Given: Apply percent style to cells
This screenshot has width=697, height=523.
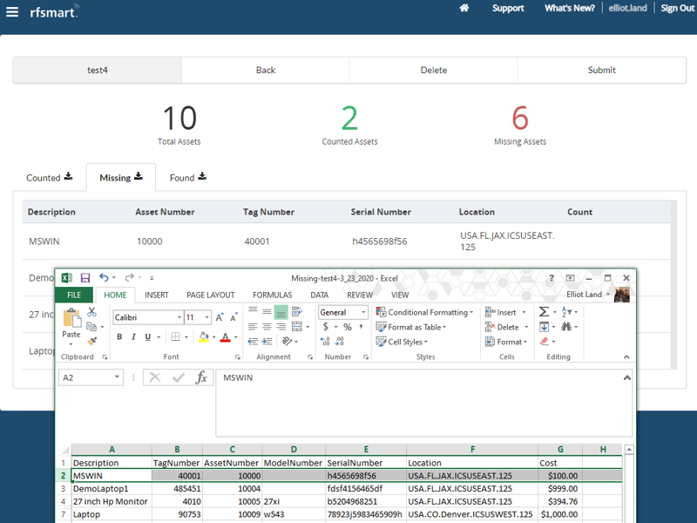Looking at the screenshot, I should (348, 327).
